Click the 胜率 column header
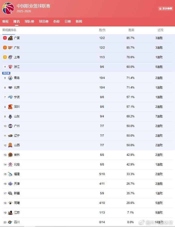This screenshot has width=175, height=227. [131, 30]
